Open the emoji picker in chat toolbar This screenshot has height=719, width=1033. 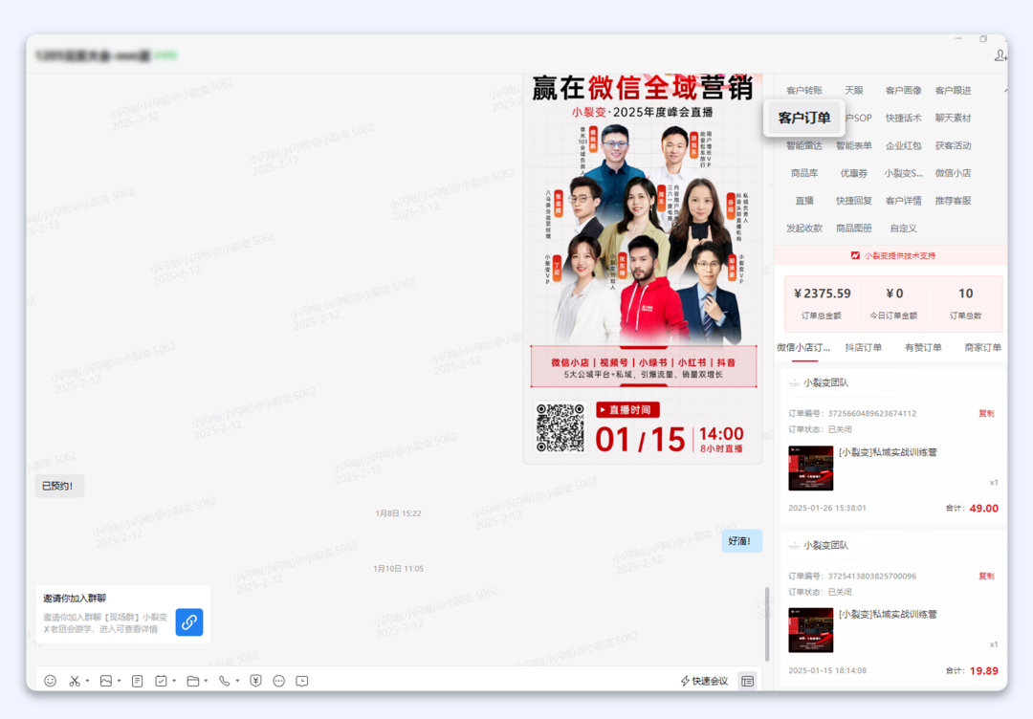point(50,681)
